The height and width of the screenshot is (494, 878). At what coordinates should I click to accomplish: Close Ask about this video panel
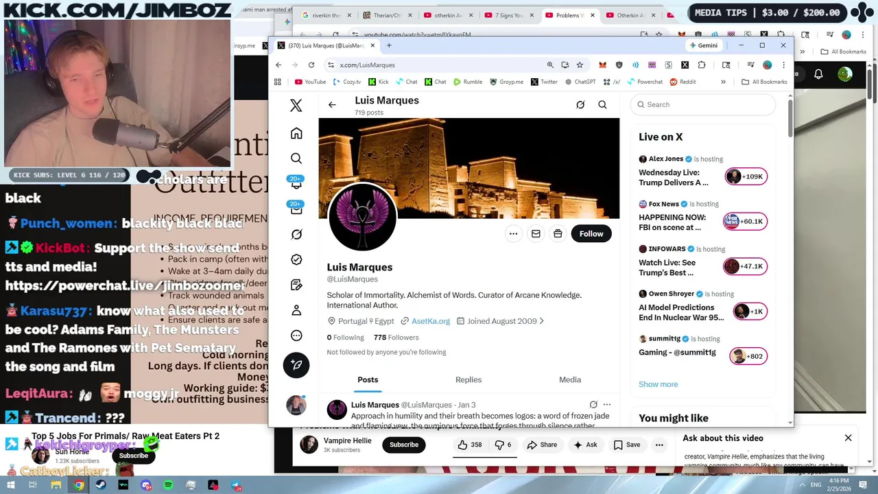[848, 438]
